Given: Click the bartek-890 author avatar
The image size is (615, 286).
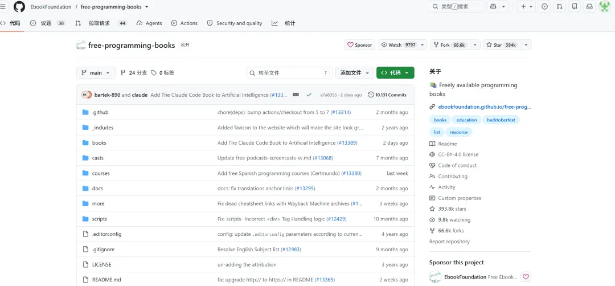Looking at the screenshot, I should pos(84,95).
